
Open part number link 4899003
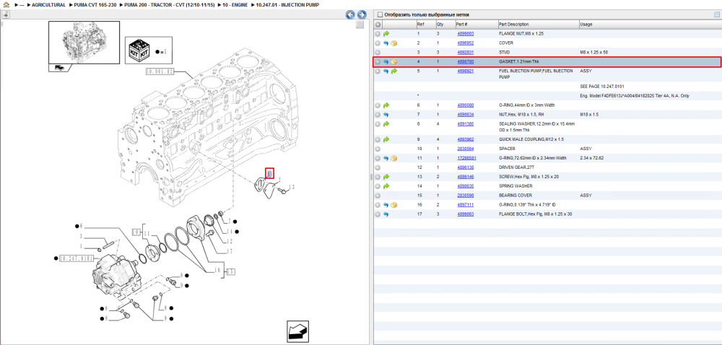click(465, 34)
